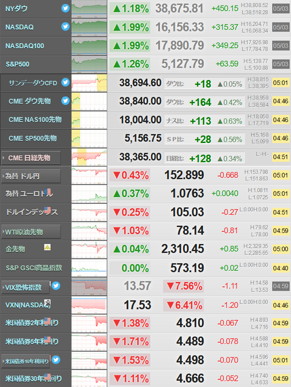Viewport: 291px width, 387px height.
Task: Open the S&P500 index link
Action: click(18, 64)
